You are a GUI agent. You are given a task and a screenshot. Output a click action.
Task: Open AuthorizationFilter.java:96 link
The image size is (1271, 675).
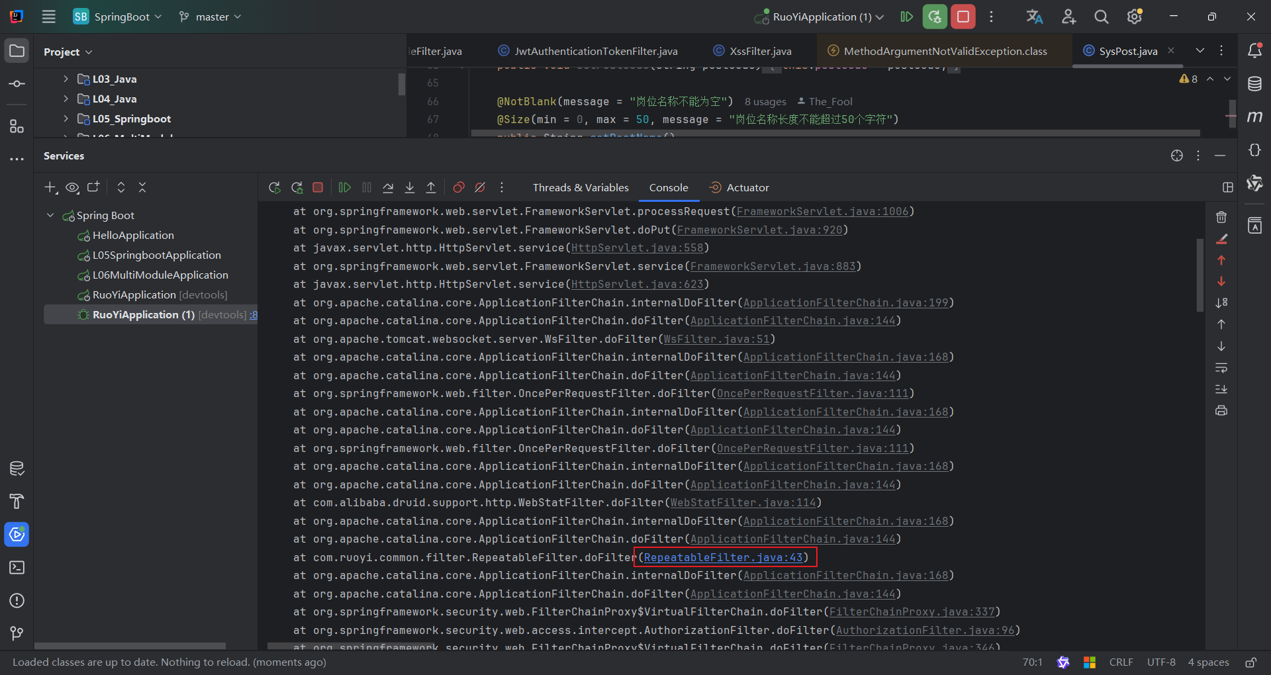tap(925, 630)
